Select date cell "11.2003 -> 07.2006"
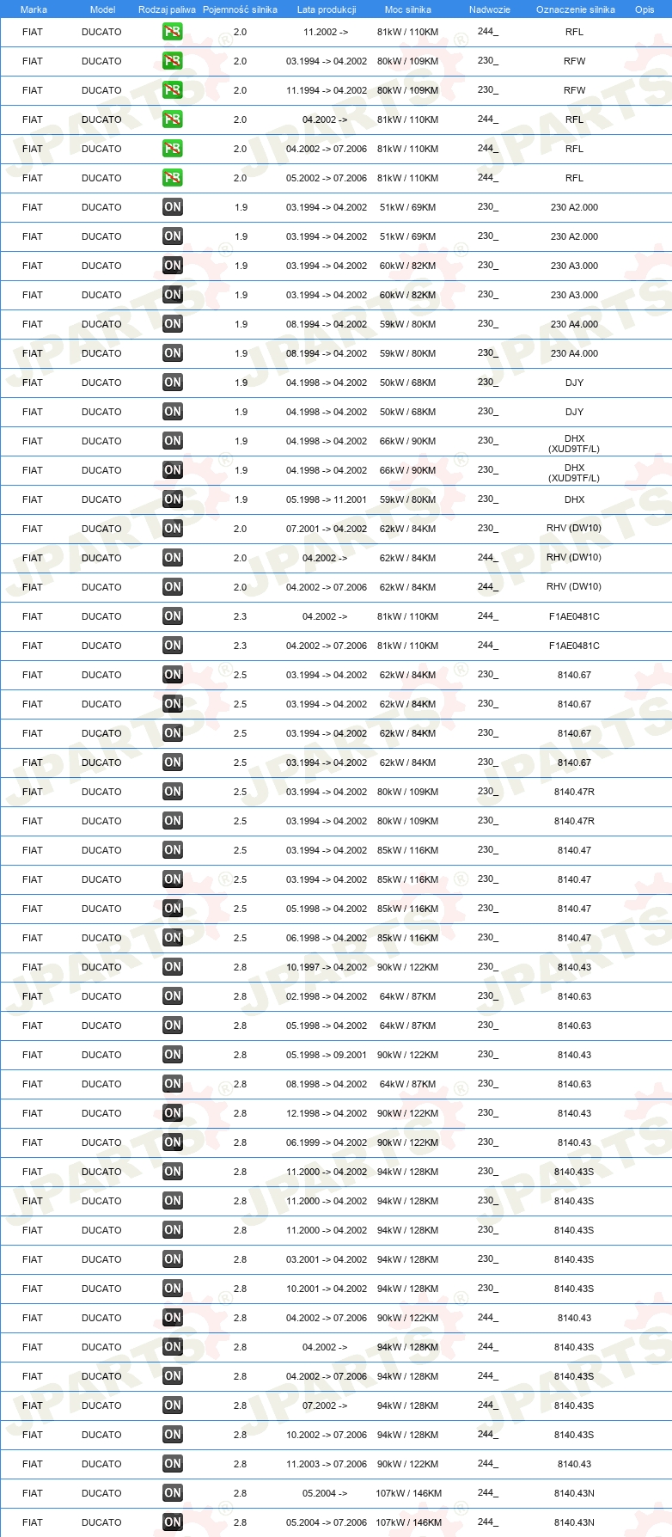The image size is (672, 1537). [x=327, y=1464]
